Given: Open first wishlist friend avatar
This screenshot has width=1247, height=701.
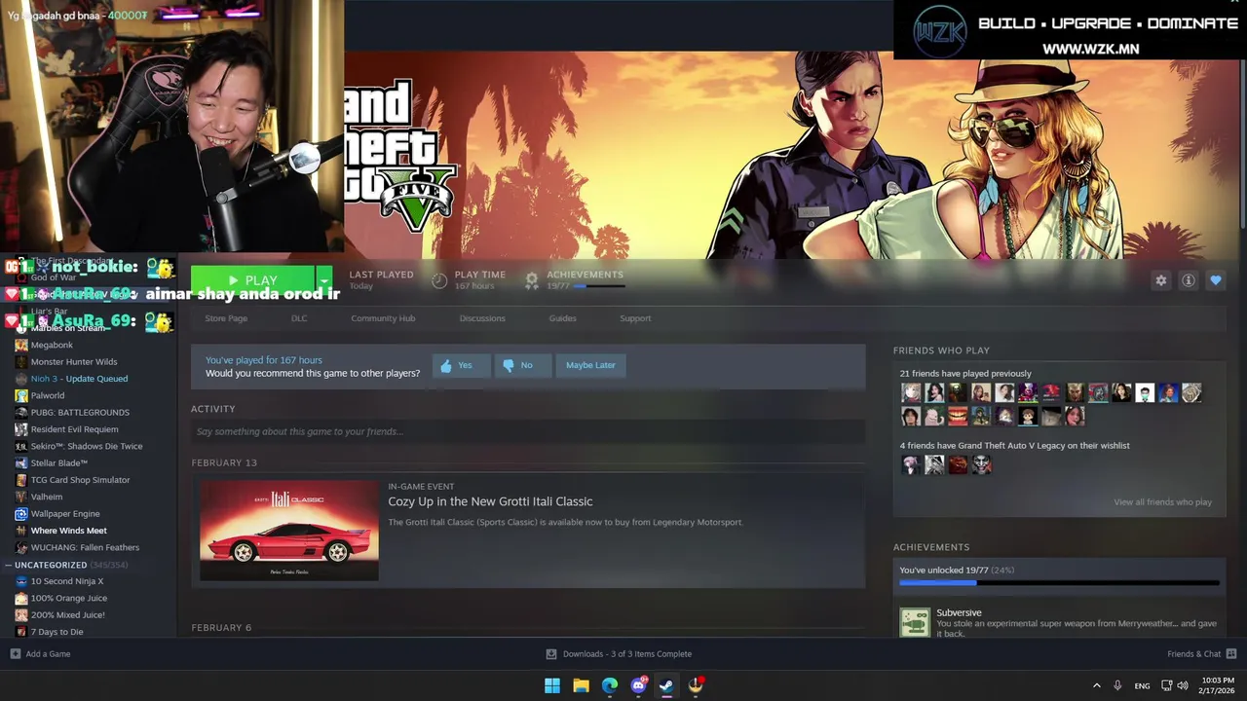Looking at the screenshot, I should (911, 465).
